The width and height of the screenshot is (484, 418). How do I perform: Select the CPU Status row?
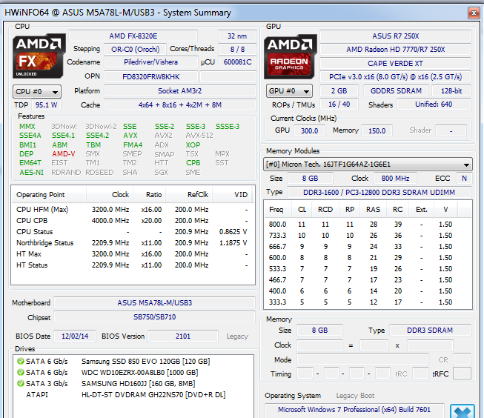coord(133,232)
